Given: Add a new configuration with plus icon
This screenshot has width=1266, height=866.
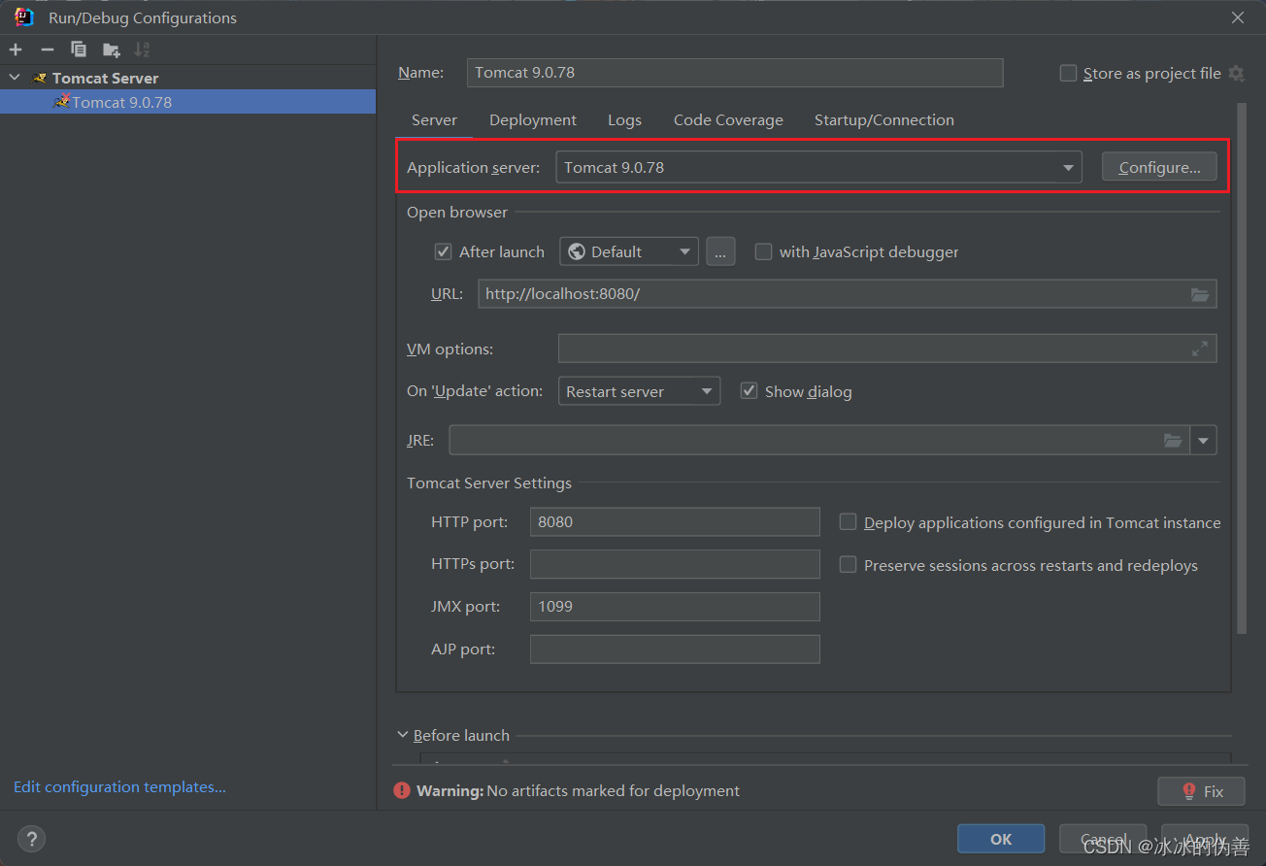Looking at the screenshot, I should pos(16,50).
